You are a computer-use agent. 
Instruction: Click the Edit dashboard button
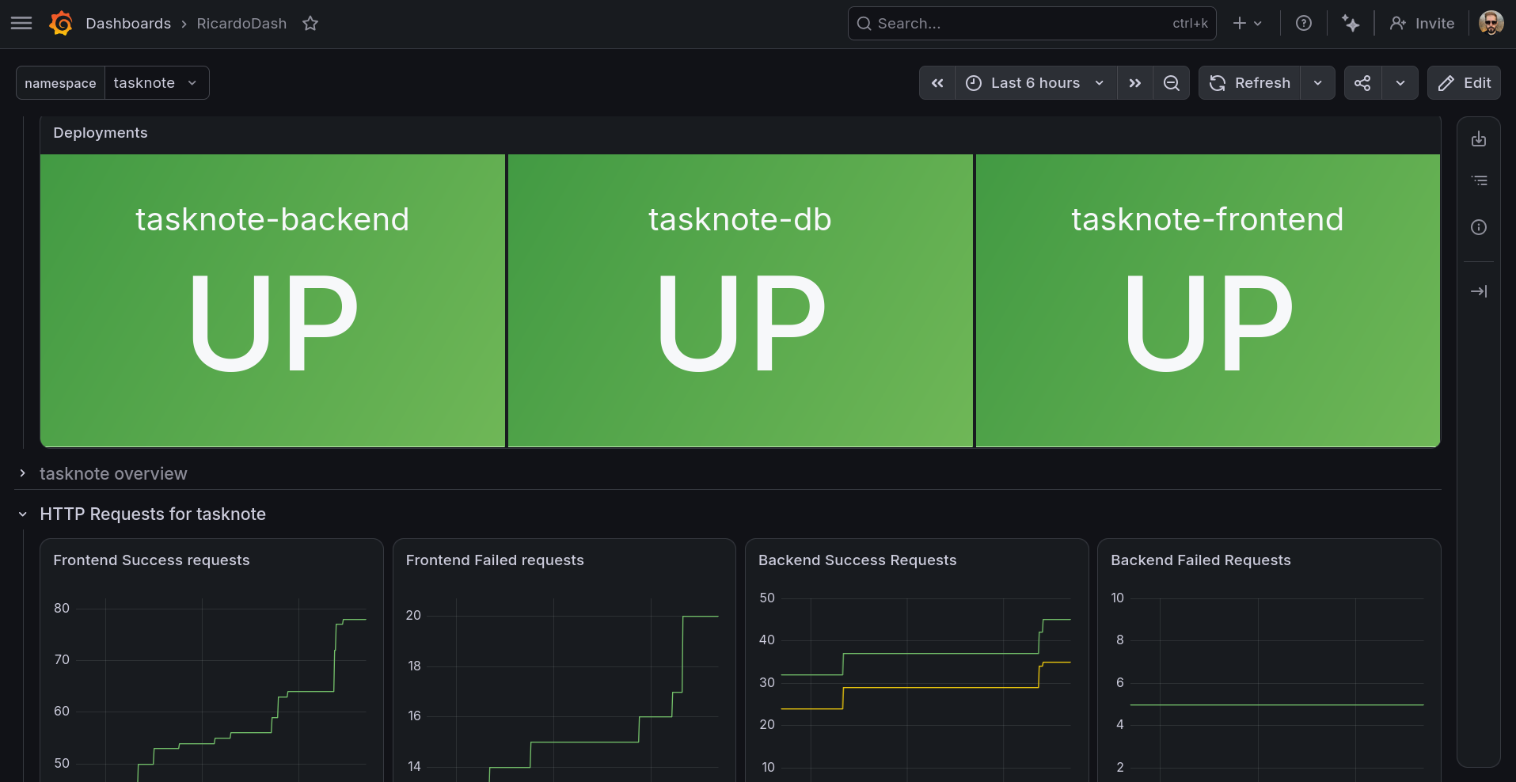pyautogui.click(x=1464, y=83)
